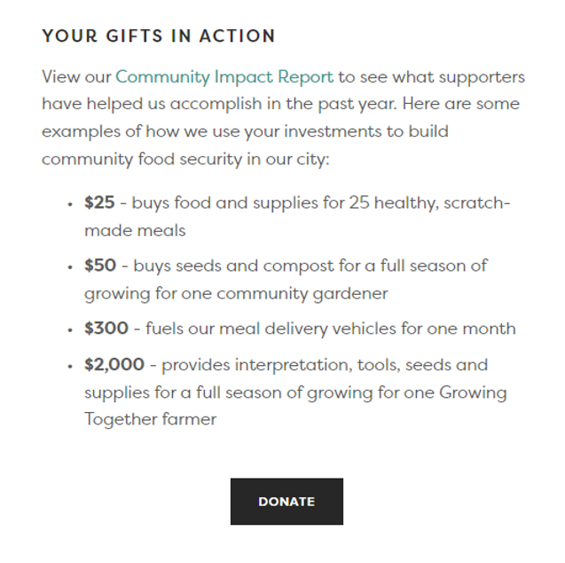This screenshot has width=565, height=563.
Task: Click the bullet dot before $300
Action: [70, 329]
